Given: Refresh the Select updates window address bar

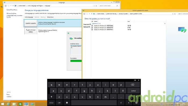Looking at the screenshot, I should coord(175,14).
